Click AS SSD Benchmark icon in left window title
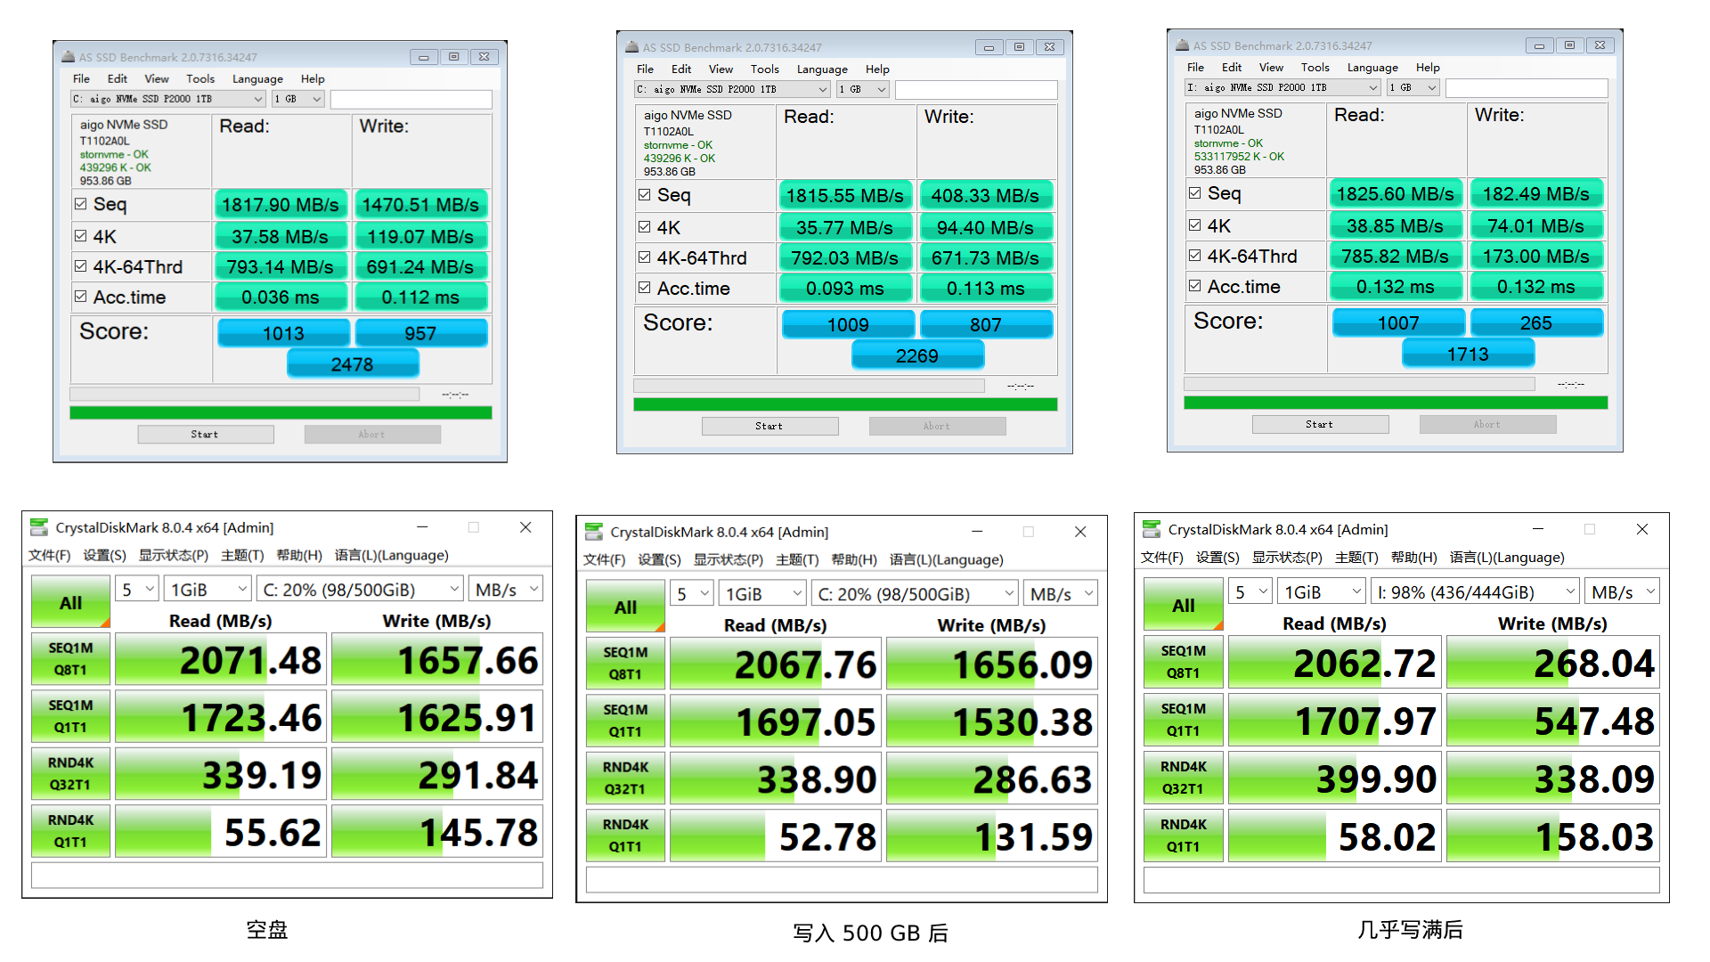Screen dimensions: 1710x962 (x=68, y=57)
